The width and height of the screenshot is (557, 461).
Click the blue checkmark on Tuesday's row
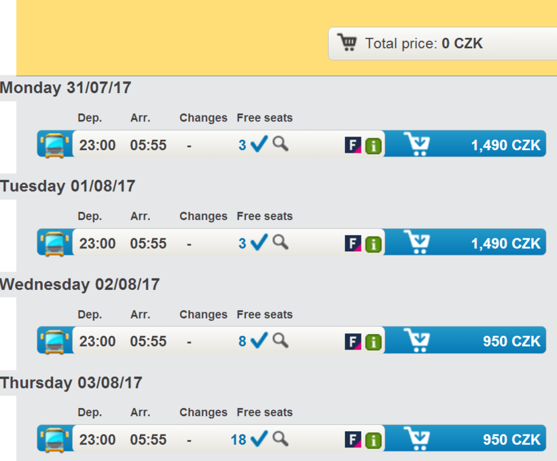[259, 242]
